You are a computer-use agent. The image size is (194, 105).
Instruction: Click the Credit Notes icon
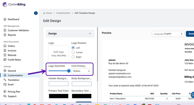[x=5, y=60]
